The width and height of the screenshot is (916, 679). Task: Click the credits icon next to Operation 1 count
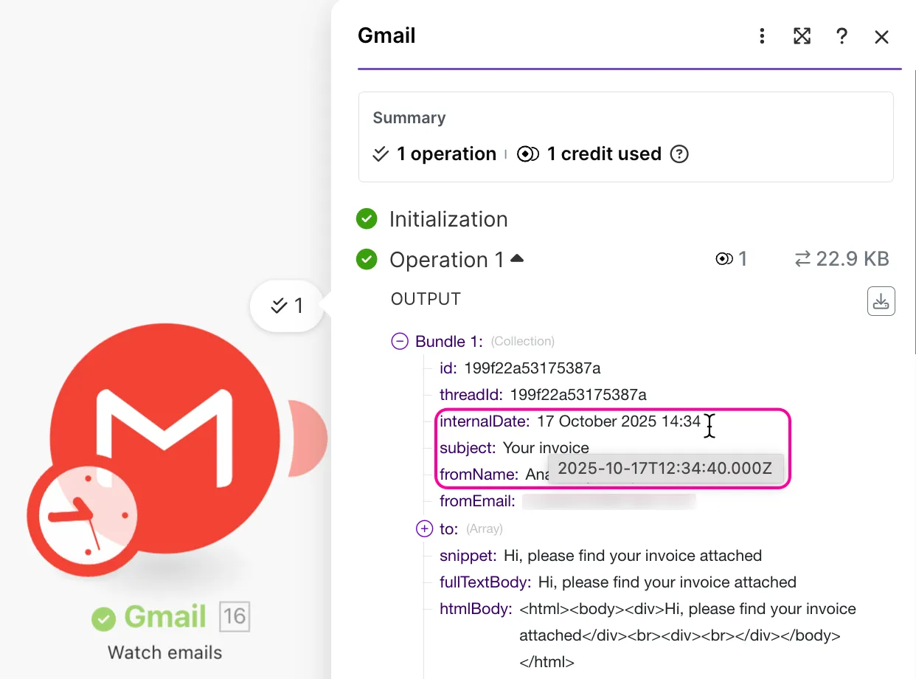[724, 259]
